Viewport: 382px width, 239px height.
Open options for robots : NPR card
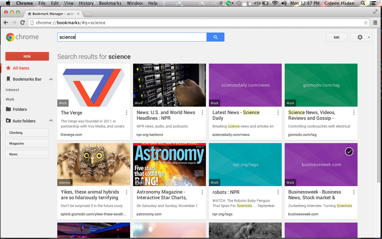click(x=278, y=192)
